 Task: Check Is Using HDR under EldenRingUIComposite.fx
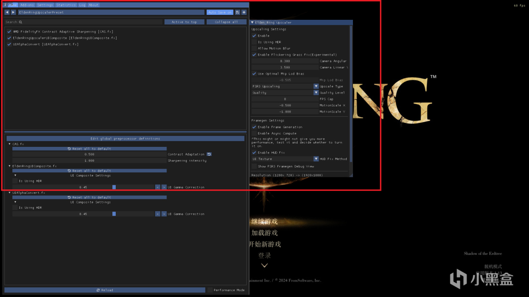tap(15, 181)
